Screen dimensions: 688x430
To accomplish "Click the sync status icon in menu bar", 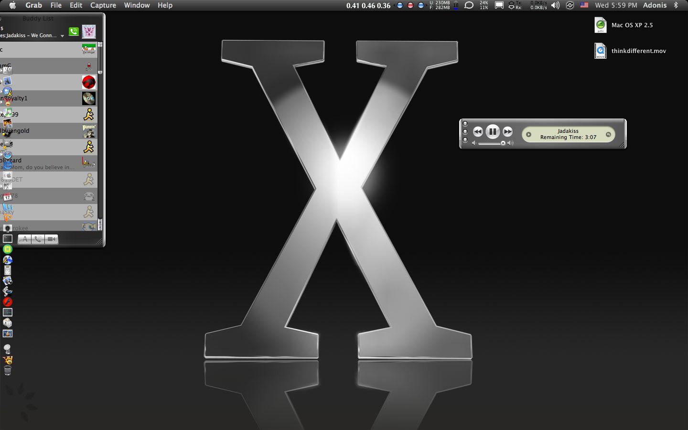I will (570, 5).
